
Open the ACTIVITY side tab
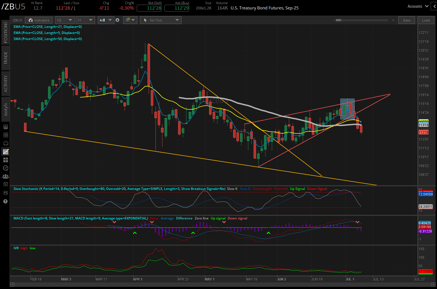pos(6,83)
